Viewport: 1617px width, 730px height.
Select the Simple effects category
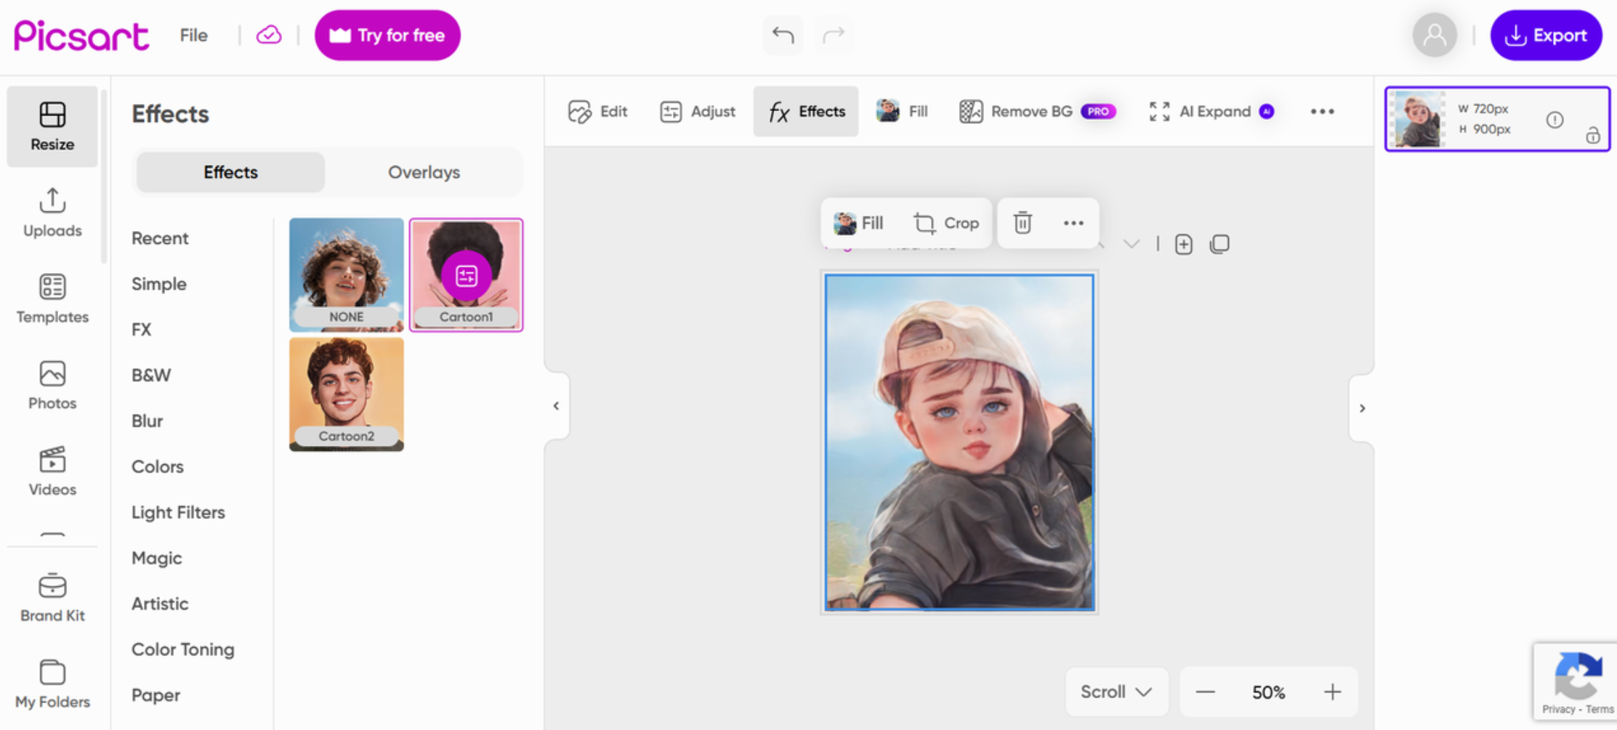click(x=159, y=284)
